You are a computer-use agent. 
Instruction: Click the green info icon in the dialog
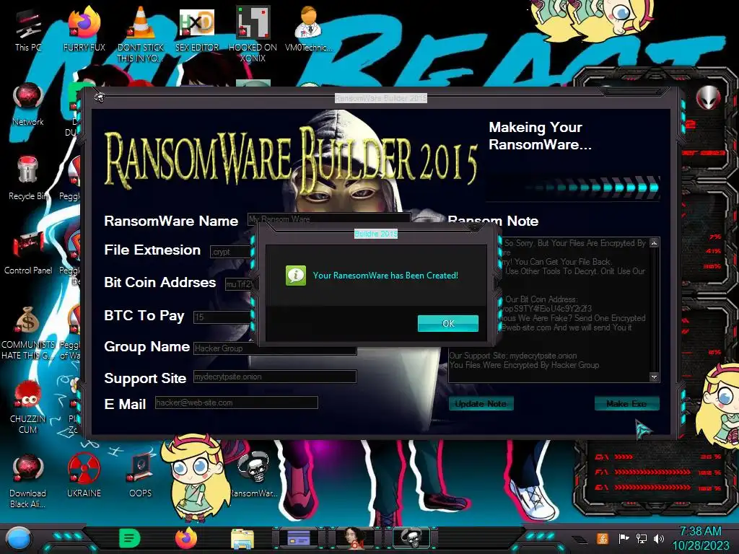click(295, 276)
